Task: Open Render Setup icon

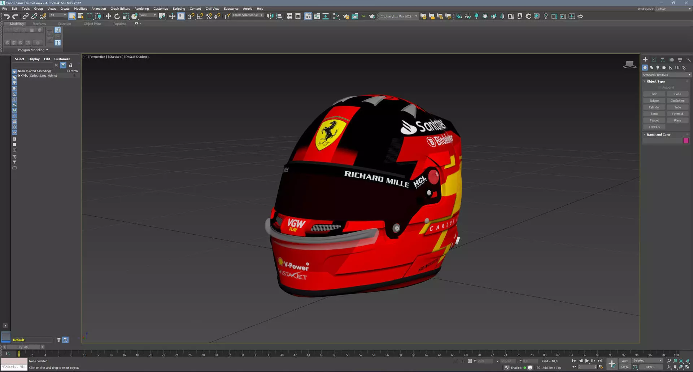Action: tap(346, 16)
